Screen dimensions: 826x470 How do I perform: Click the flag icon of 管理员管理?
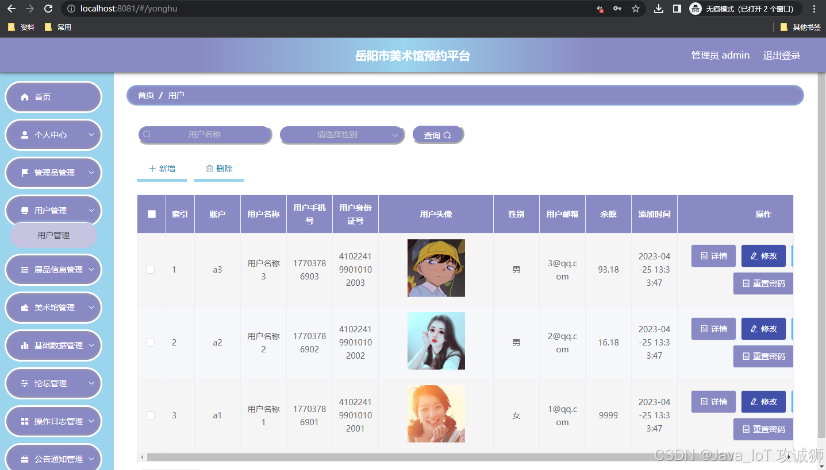25,173
